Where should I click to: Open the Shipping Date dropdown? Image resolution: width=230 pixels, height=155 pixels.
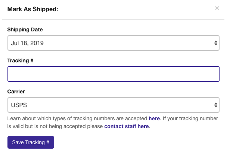tap(112, 43)
